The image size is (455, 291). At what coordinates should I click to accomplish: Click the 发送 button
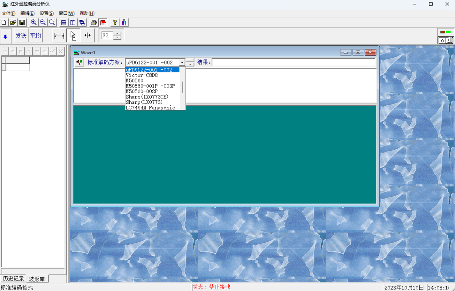[21, 36]
